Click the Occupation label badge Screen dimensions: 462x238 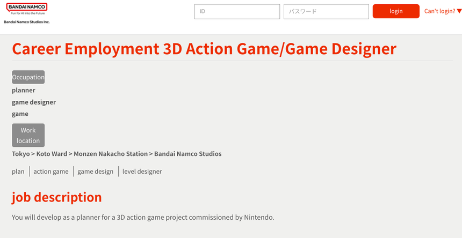coord(28,77)
